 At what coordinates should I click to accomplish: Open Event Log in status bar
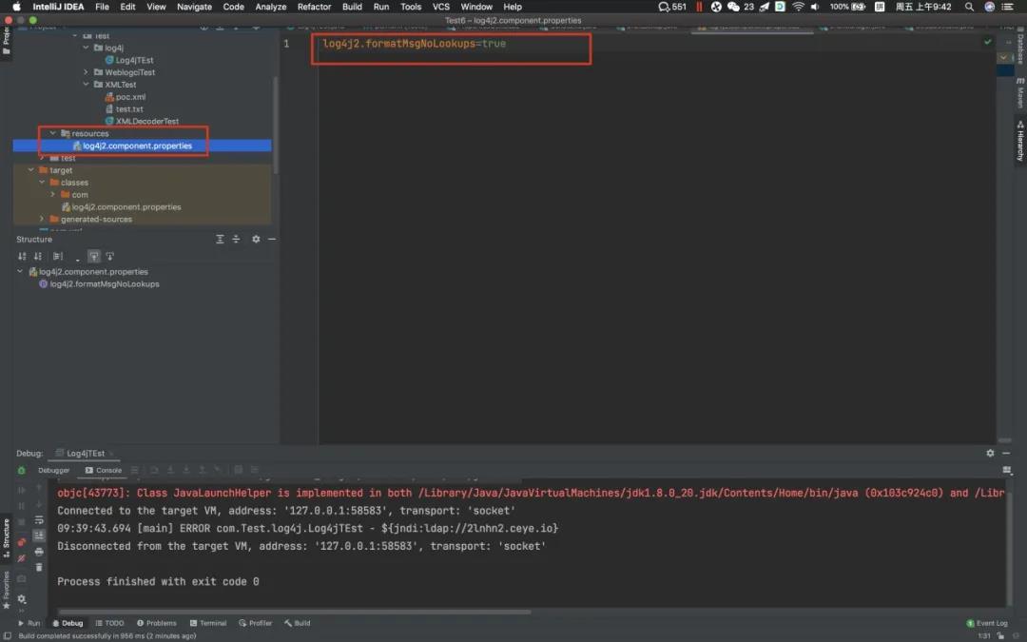pyautogui.click(x=987, y=623)
